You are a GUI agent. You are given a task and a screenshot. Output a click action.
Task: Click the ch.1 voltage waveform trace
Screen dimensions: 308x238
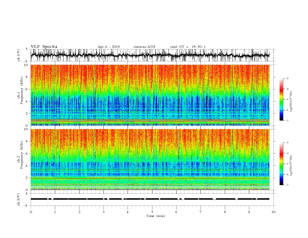[150, 55]
